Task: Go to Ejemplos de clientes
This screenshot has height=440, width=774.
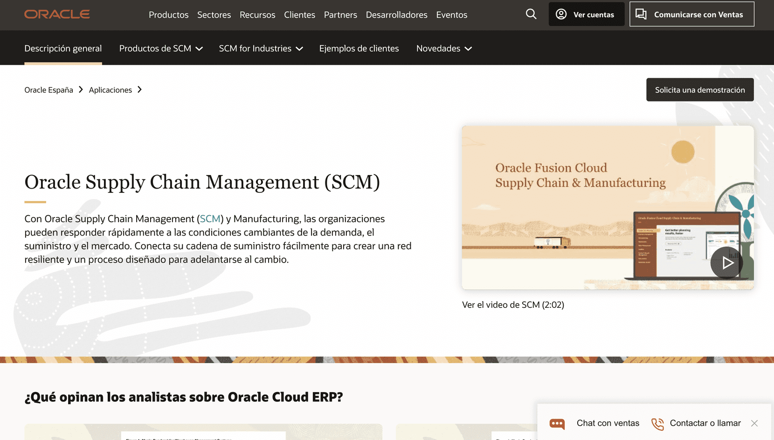Action: [359, 48]
